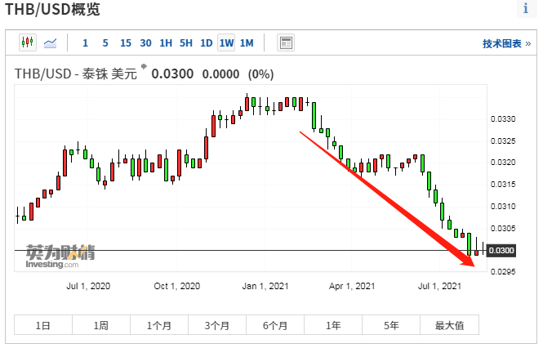Select the 5 minute interval

click(105, 43)
